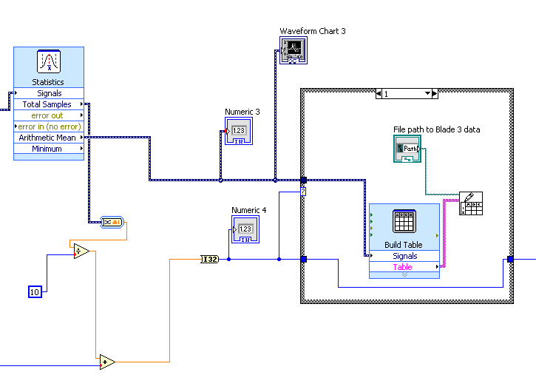Click the Waveform Chart 3 indicator terminal
The image size is (536, 375).
pyautogui.click(x=294, y=50)
